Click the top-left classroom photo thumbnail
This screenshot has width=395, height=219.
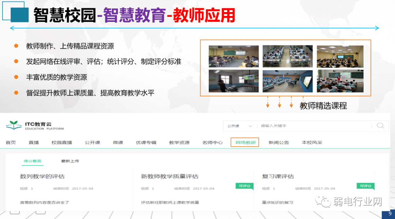point(233,56)
